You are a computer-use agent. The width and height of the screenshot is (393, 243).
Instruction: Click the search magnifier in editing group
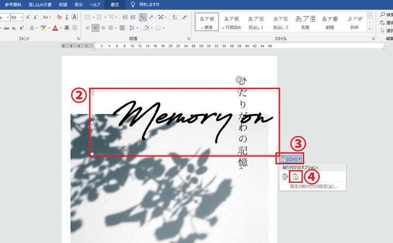(x=383, y=15)
